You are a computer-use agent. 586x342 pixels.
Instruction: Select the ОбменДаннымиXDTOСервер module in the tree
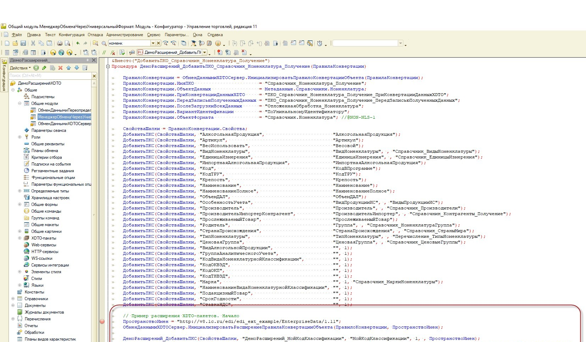point(64,124)
